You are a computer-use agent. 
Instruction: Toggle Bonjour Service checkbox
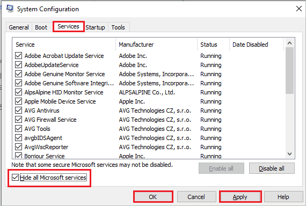pyautogui.click(x=19, y=156)
